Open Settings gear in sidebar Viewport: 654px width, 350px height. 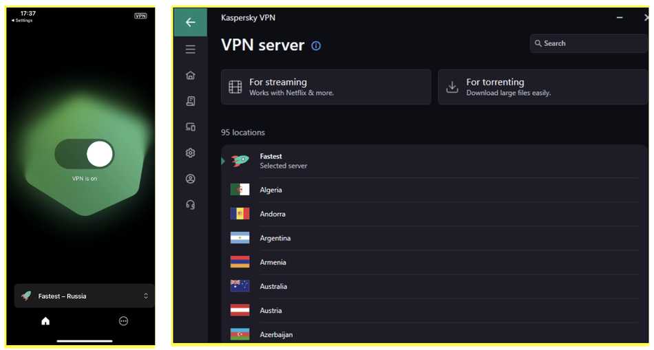pyautogui.click(x=191, y=153)
